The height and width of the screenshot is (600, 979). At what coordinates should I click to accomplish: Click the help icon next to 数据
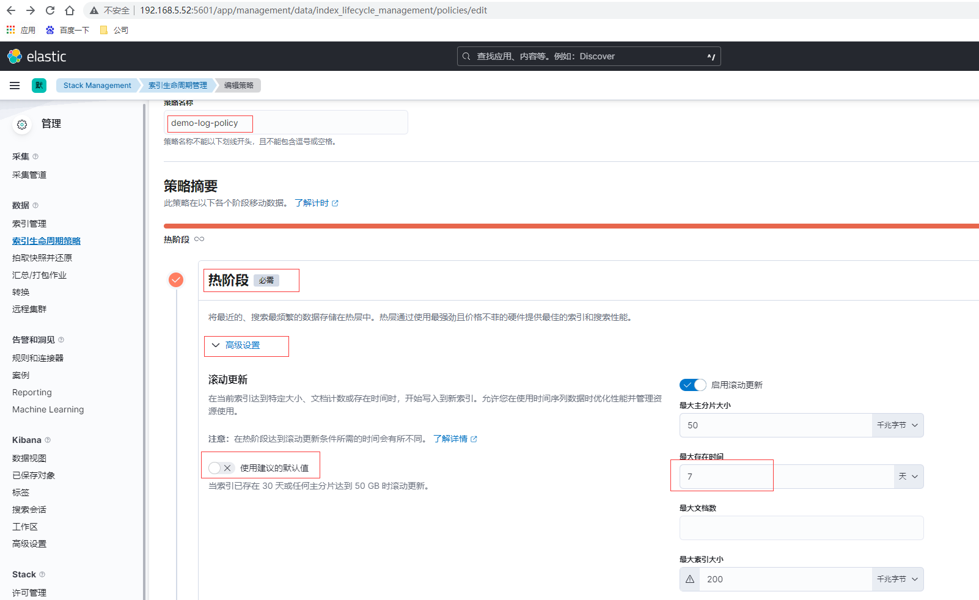pos(35,205)
